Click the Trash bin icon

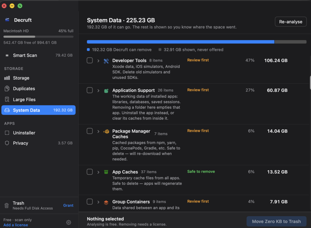[x=7, y=205]
